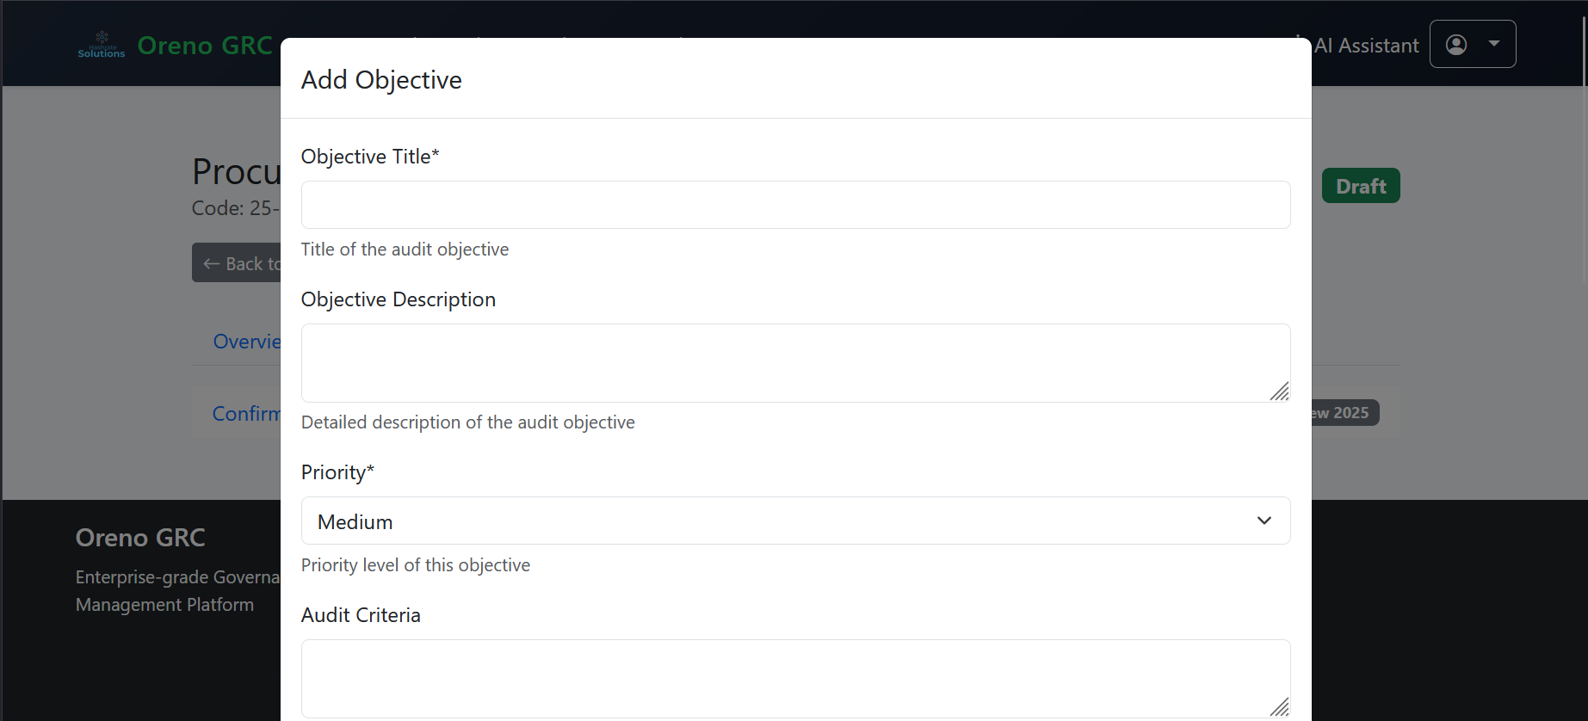Click the Add Objective modal heading

click(x=381, y=80)
